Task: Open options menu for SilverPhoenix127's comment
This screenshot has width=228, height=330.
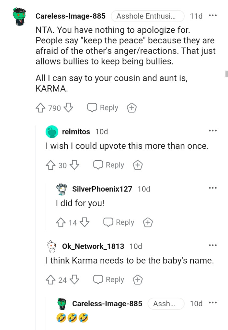Action: [213, 188]
